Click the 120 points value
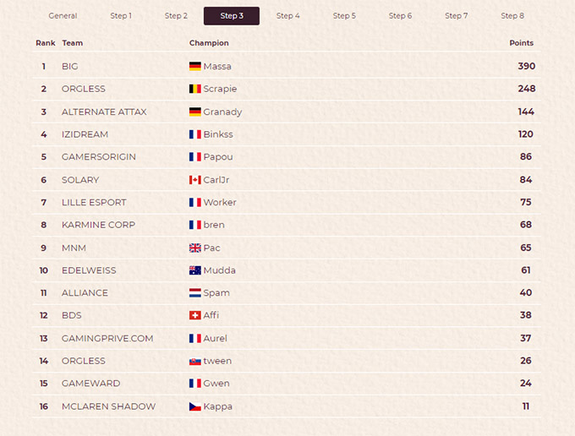 point(525,134)
